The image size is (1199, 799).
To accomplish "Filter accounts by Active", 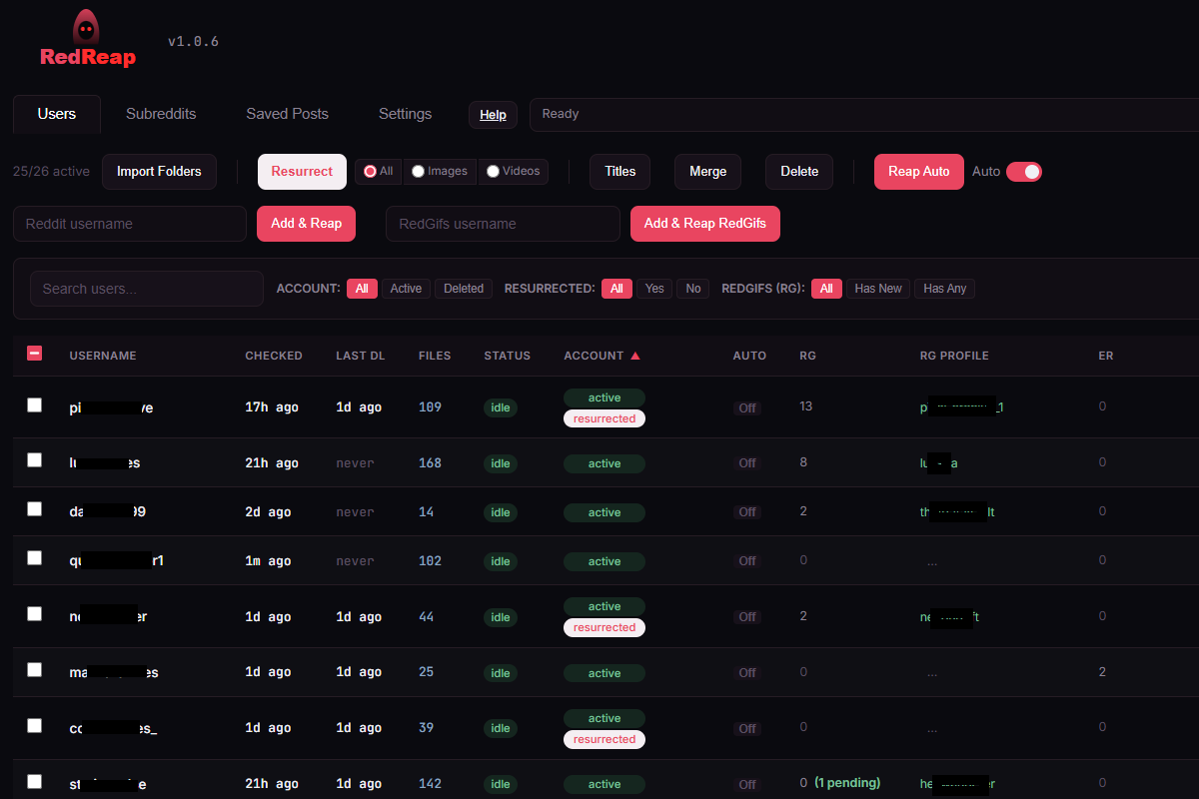I will (406, 289).
